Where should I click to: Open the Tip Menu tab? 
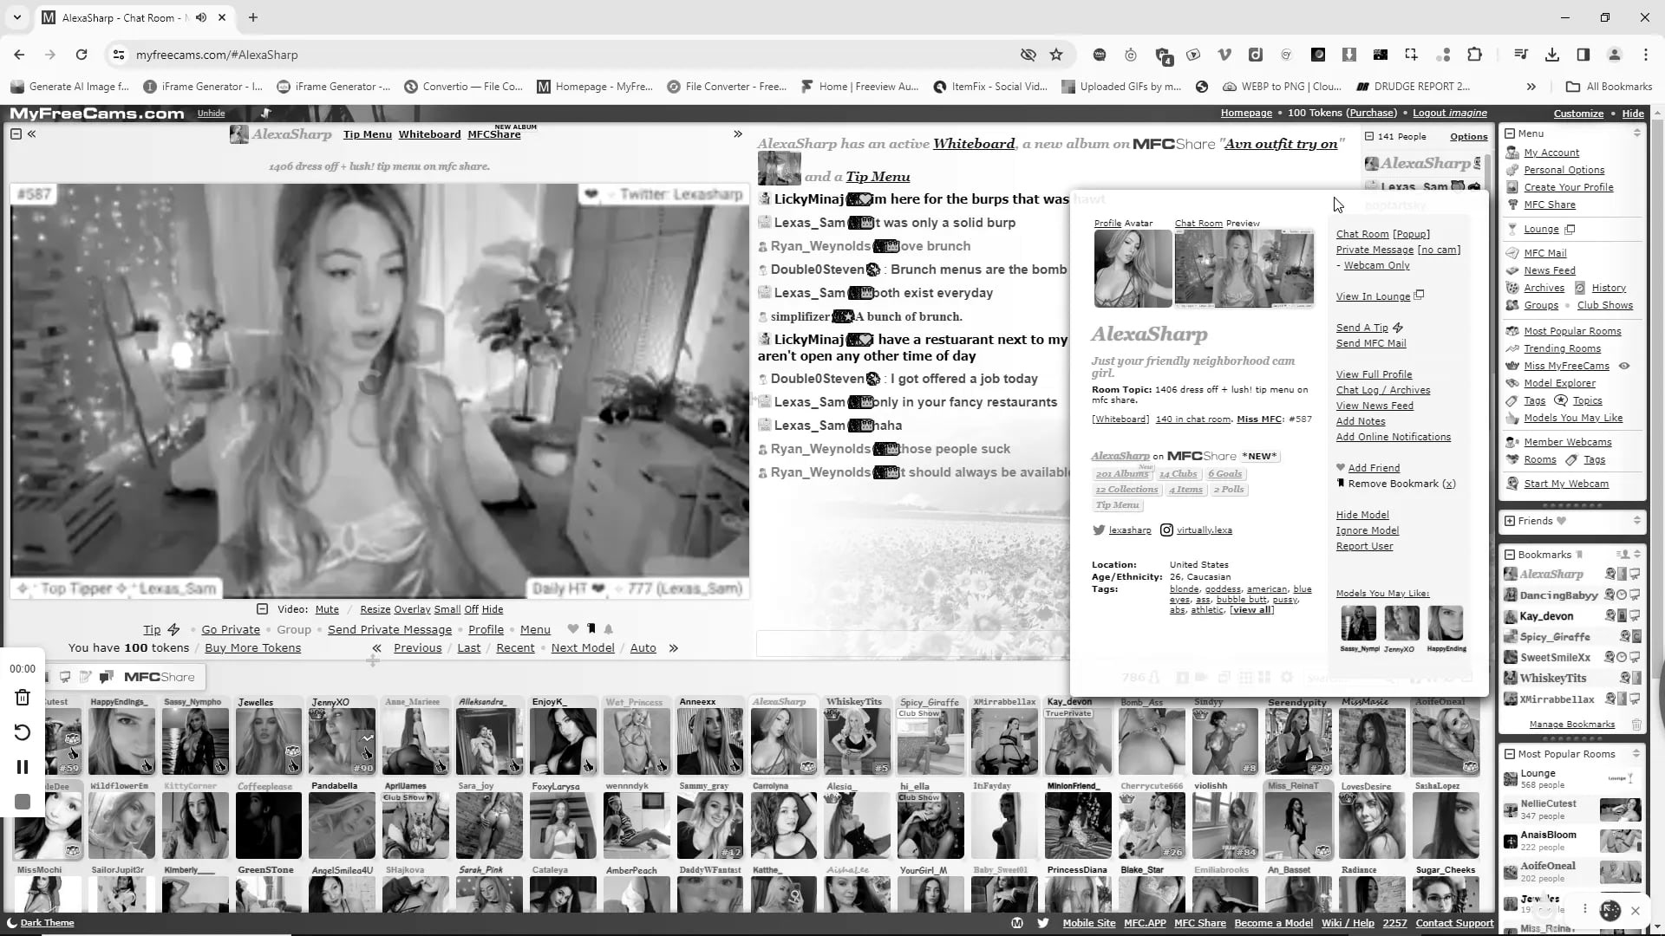tap(368, 134)
